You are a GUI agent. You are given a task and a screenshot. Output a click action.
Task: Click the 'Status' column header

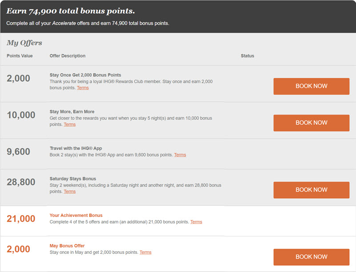[247, 56]
